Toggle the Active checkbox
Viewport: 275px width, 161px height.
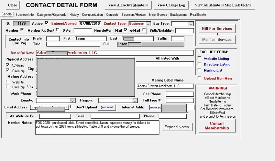47,23
